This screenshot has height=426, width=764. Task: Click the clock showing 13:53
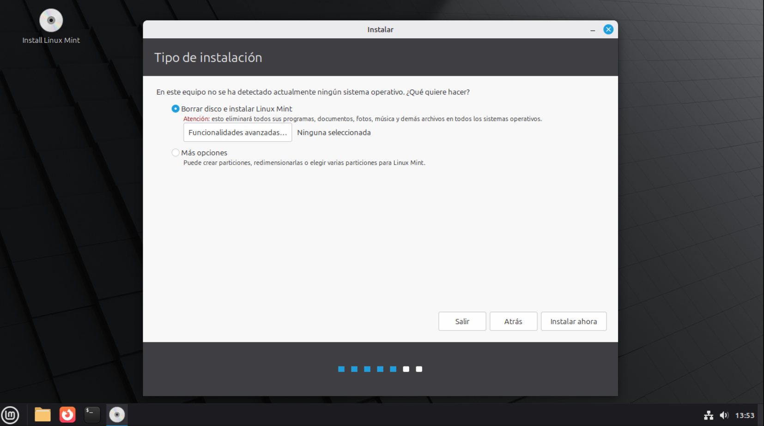point(745,415)
